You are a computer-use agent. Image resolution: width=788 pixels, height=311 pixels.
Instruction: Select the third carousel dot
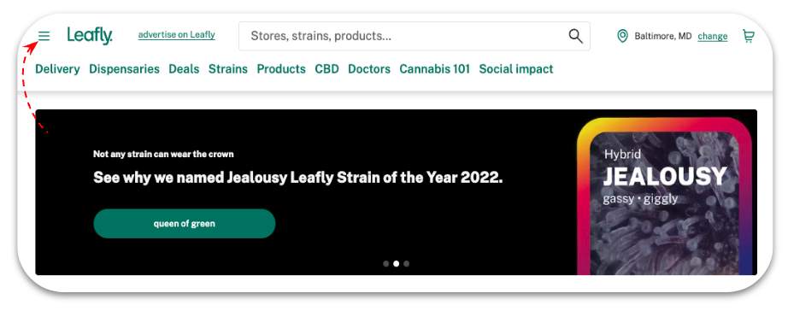(x=406, y=263)
